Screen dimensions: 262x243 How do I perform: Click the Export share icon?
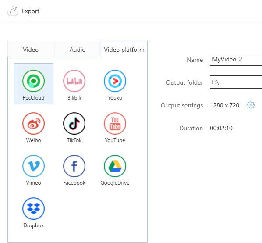[x=12, y=11]
